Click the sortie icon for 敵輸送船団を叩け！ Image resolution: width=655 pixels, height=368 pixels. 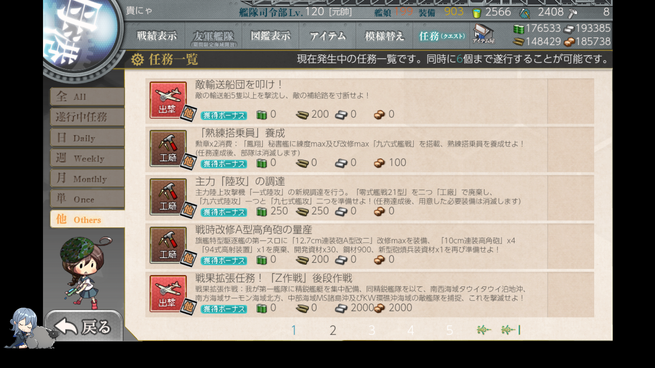168,100
